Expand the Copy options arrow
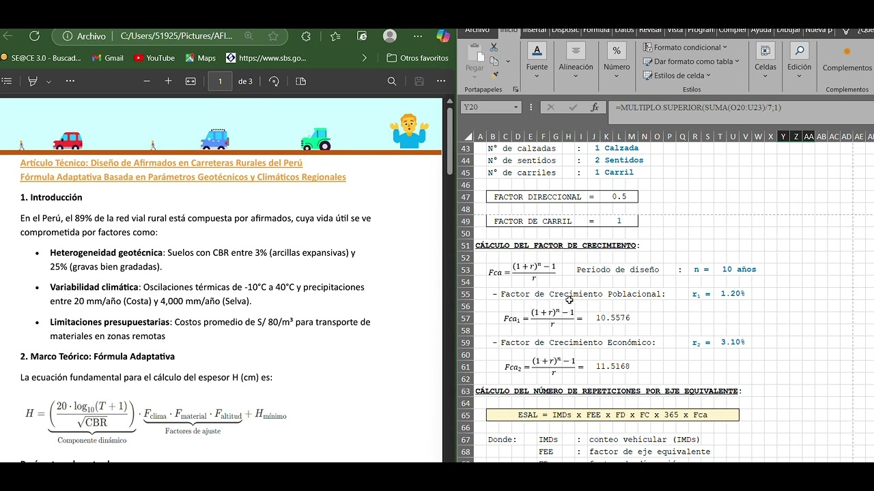Viewport: 874px width, 491px height. click(507, 61)
